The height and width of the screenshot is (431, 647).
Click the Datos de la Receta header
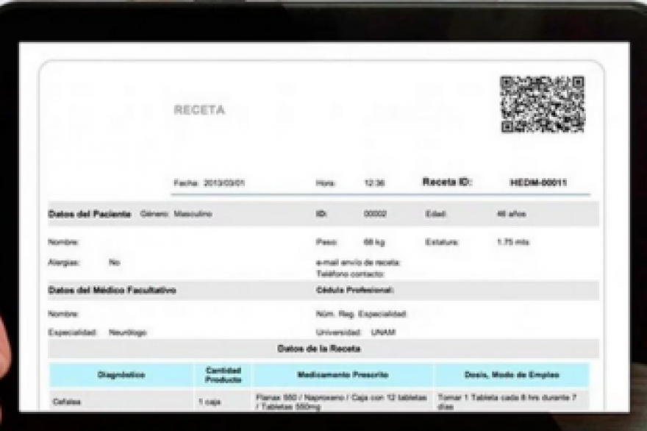click(x=319, y=349)
